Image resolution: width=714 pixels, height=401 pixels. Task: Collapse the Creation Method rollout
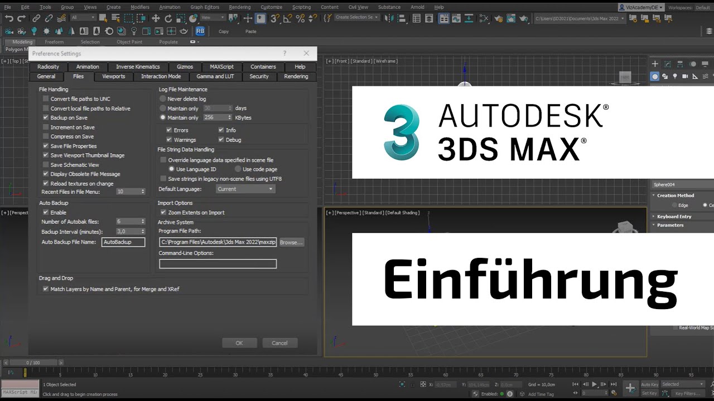[x=676, y=195]
